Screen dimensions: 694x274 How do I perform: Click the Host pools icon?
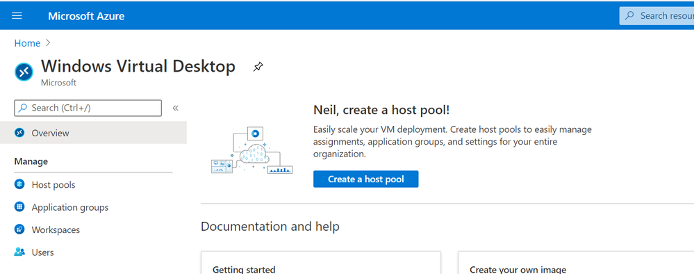coord(19,184)
